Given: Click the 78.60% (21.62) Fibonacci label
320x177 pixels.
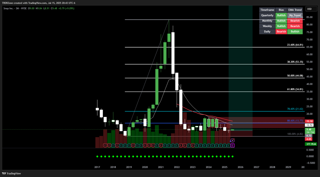Looking at the screenshot, I should 295,109.
